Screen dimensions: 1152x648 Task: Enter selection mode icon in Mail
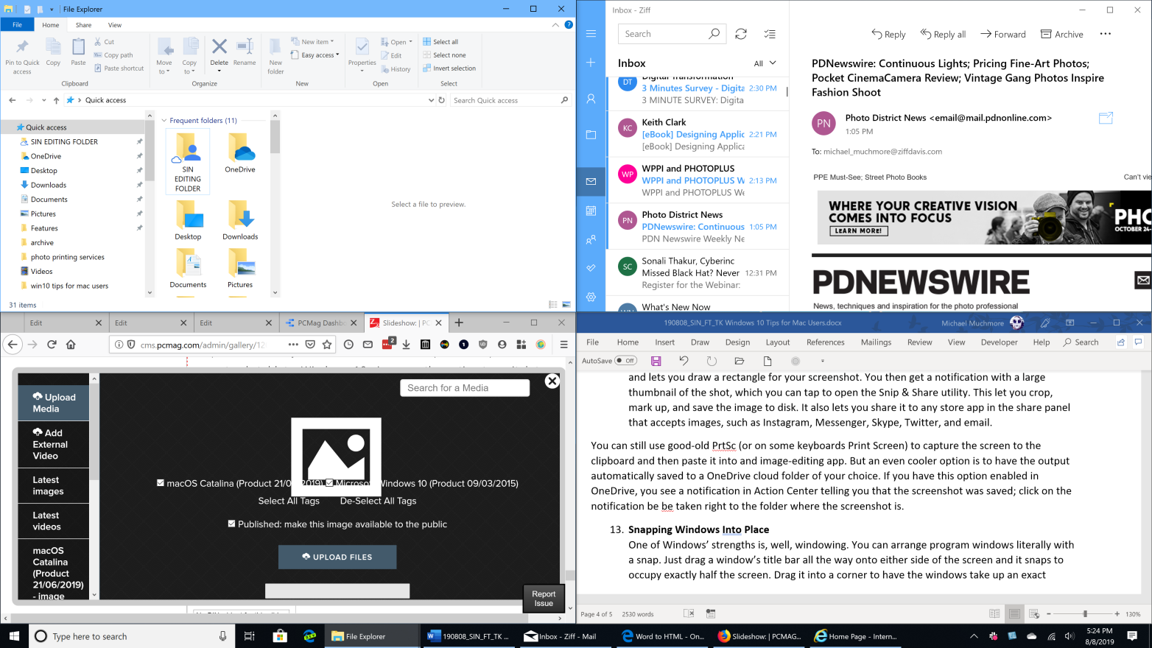point(770,34)
